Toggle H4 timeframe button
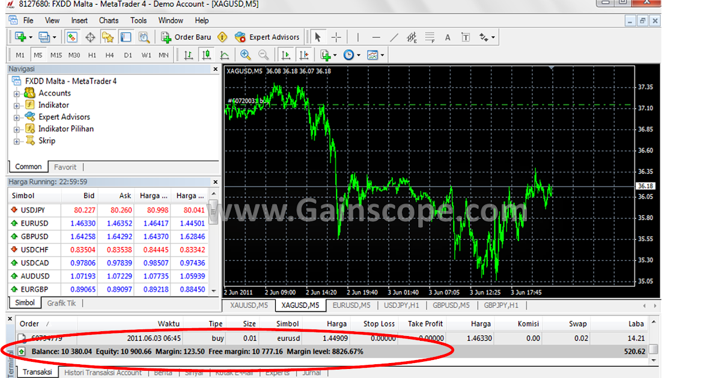The image size is (721, 378). click(x=109, y=55)
